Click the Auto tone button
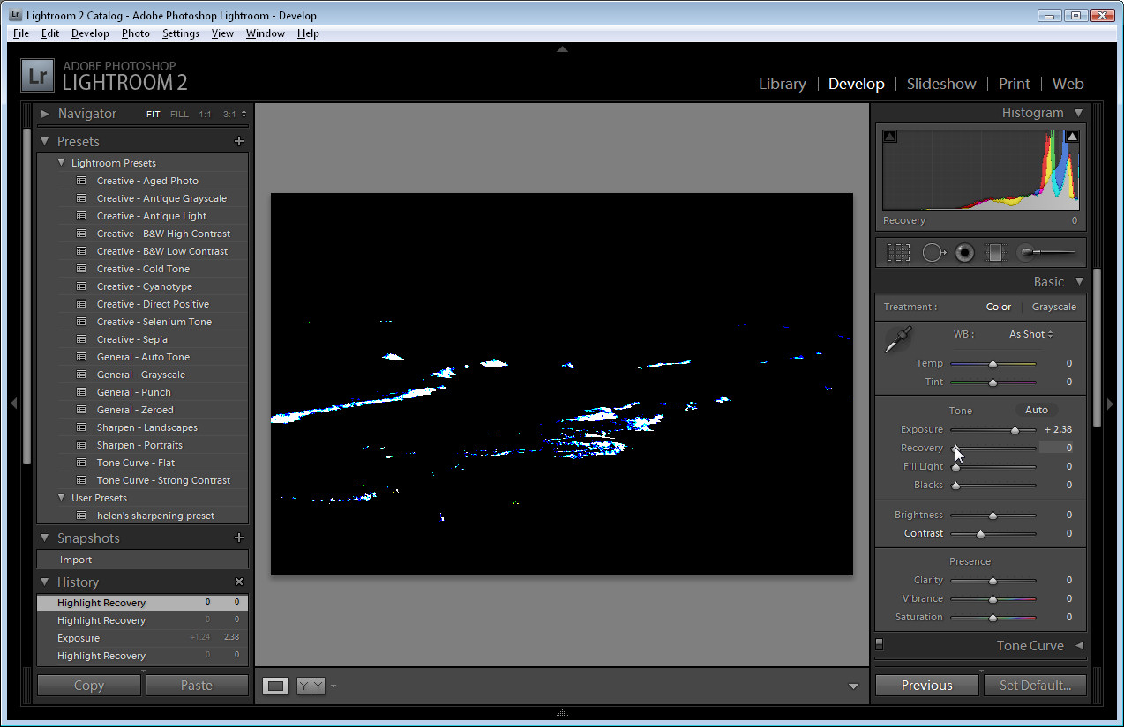 click(x=1037, y=410)
